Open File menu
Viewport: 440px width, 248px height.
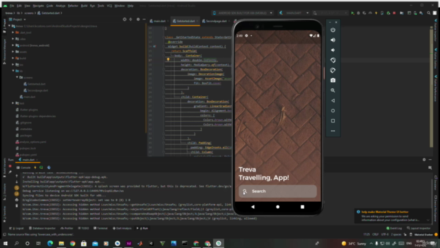point(12,6)
